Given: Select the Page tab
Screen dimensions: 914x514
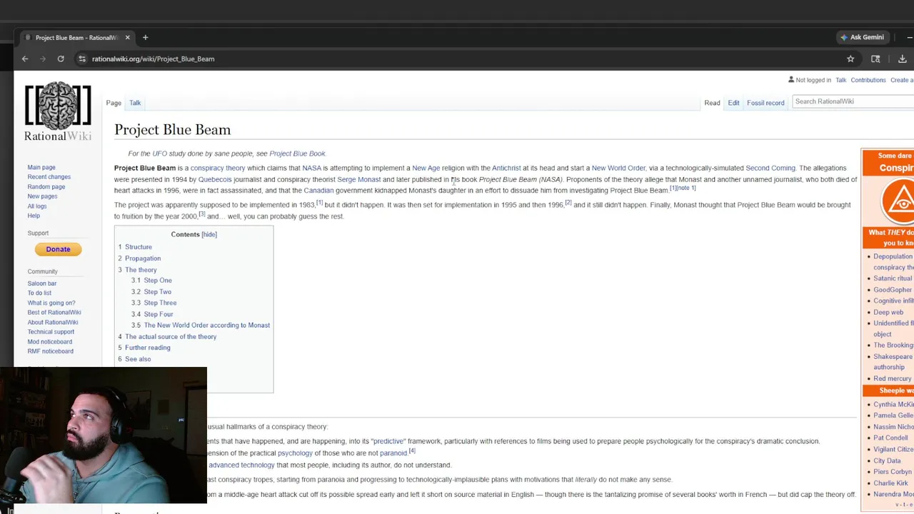Looking at the screenshot, I should (114, 103).
